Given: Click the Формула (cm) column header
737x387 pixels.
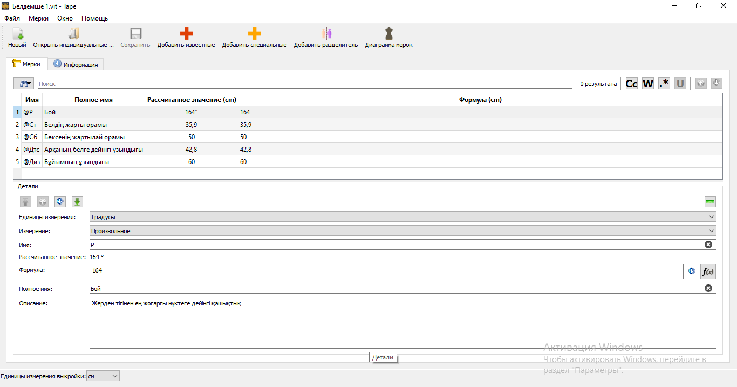Looking at the screenshot, I should [480, 100].
